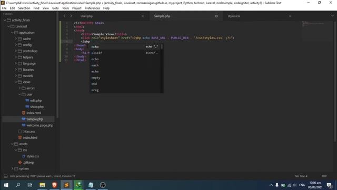Screen dimensions: 337x190
Task: Open the File menu
Action: pos(4,8)
